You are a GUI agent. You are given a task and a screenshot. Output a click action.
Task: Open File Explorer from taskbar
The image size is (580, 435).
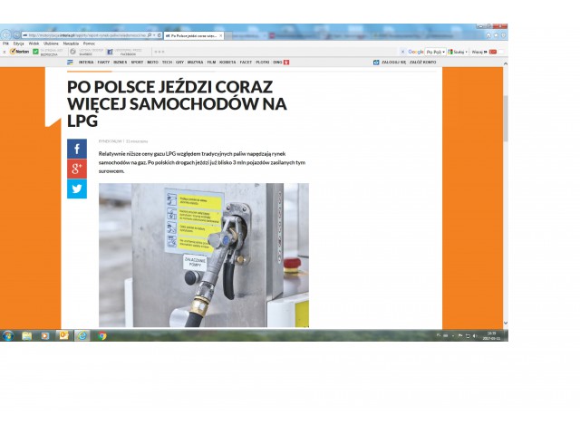click(27, 335)
